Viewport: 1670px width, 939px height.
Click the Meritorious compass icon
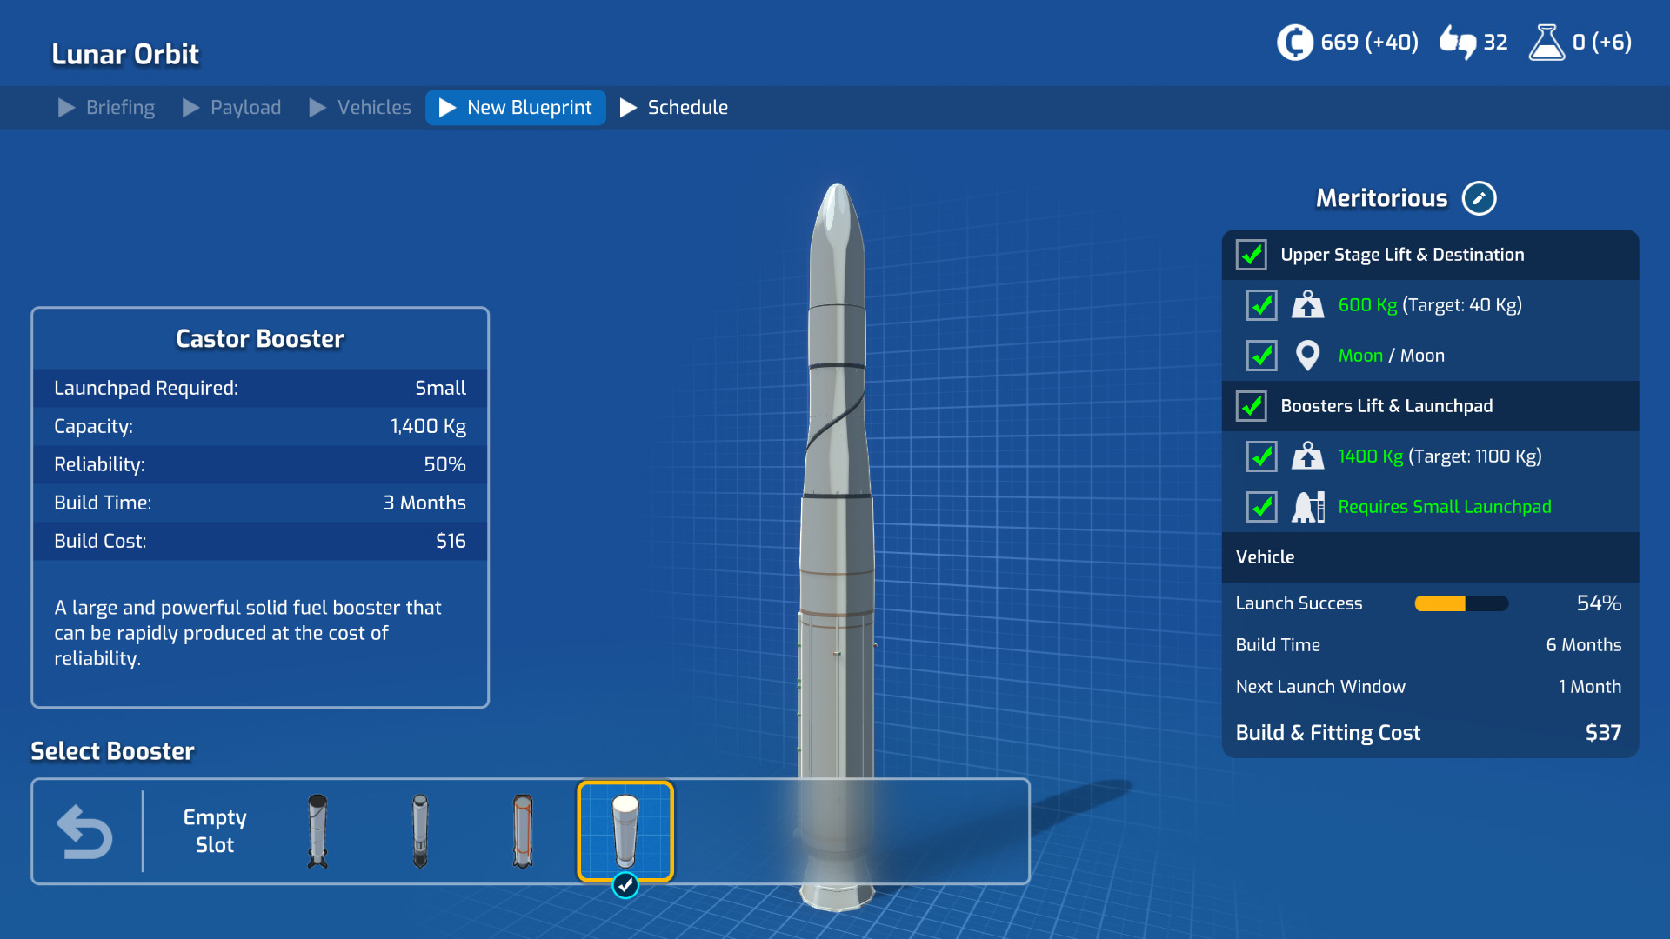pyautogui.click(x=1477, y=197)
